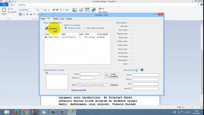The image size is (204, 115).
Task: Switch to the Görünüm ribbon tab in WordPad
Action: 22,5
